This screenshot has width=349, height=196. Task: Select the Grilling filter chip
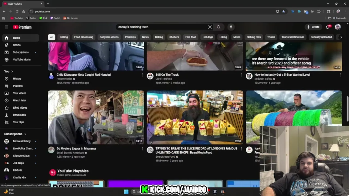click(x=64, y=37)
